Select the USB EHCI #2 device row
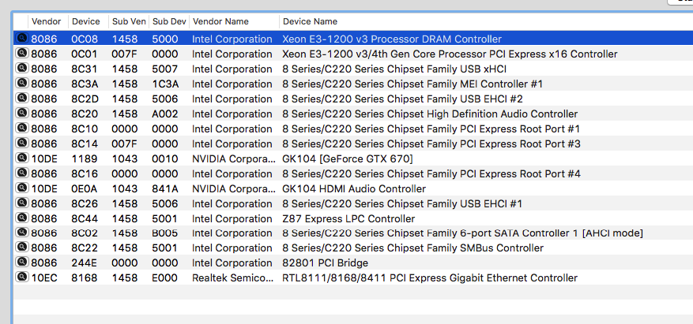 402,99
